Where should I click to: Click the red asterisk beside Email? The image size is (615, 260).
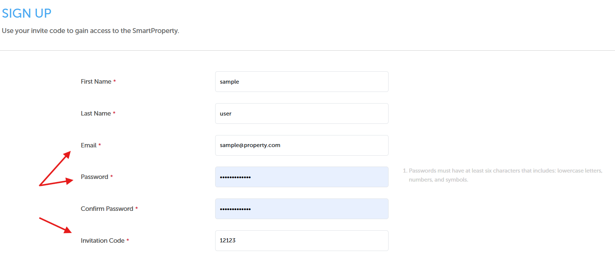(100, 145)
